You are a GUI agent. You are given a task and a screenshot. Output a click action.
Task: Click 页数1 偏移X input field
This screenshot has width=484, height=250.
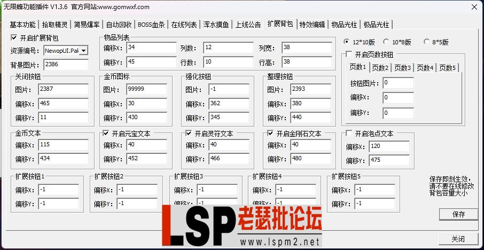[x=398, y=98]
